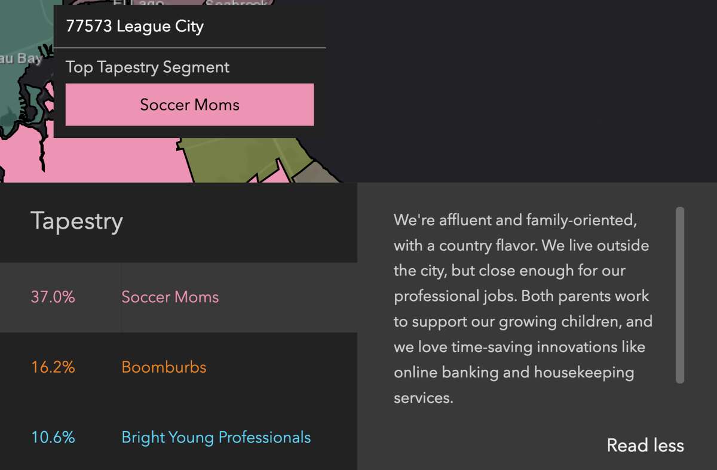Select the Soccer Moms tapestry row
Screen dimensions: 717x470
[x=179, y=297]
